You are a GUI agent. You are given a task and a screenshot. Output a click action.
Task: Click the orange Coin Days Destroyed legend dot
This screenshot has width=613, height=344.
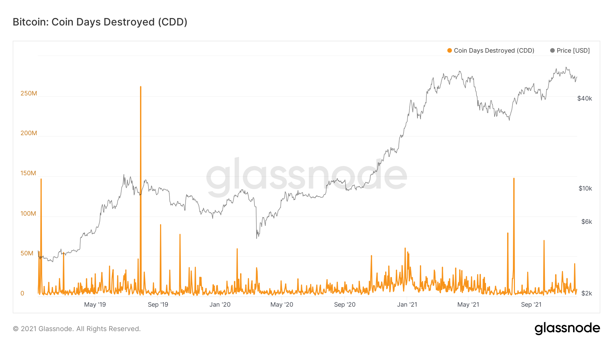(450, 51)
